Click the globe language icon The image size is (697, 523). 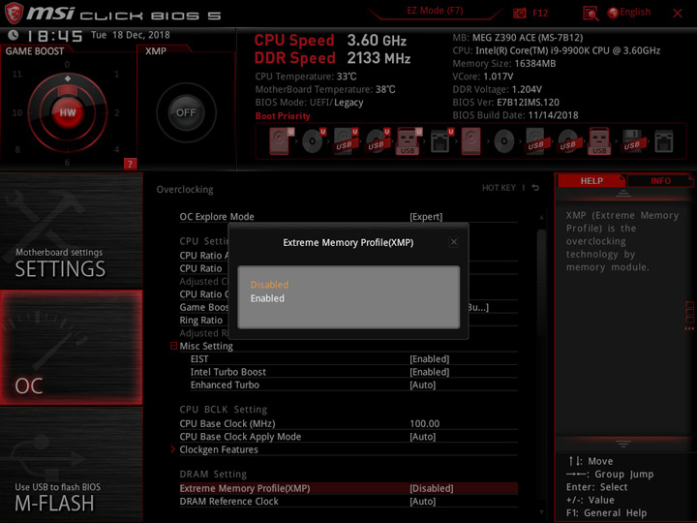(613, 13)
